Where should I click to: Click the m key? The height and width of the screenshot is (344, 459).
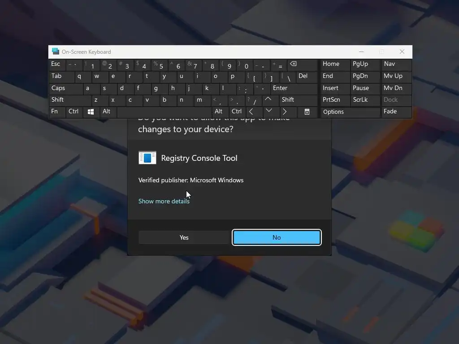(202, 100)
